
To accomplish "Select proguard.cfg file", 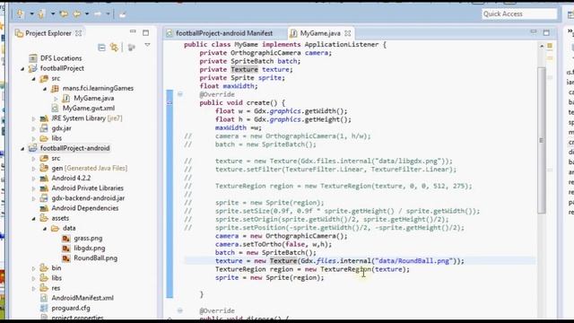I will pyautogui.click(x=71, y=308).
